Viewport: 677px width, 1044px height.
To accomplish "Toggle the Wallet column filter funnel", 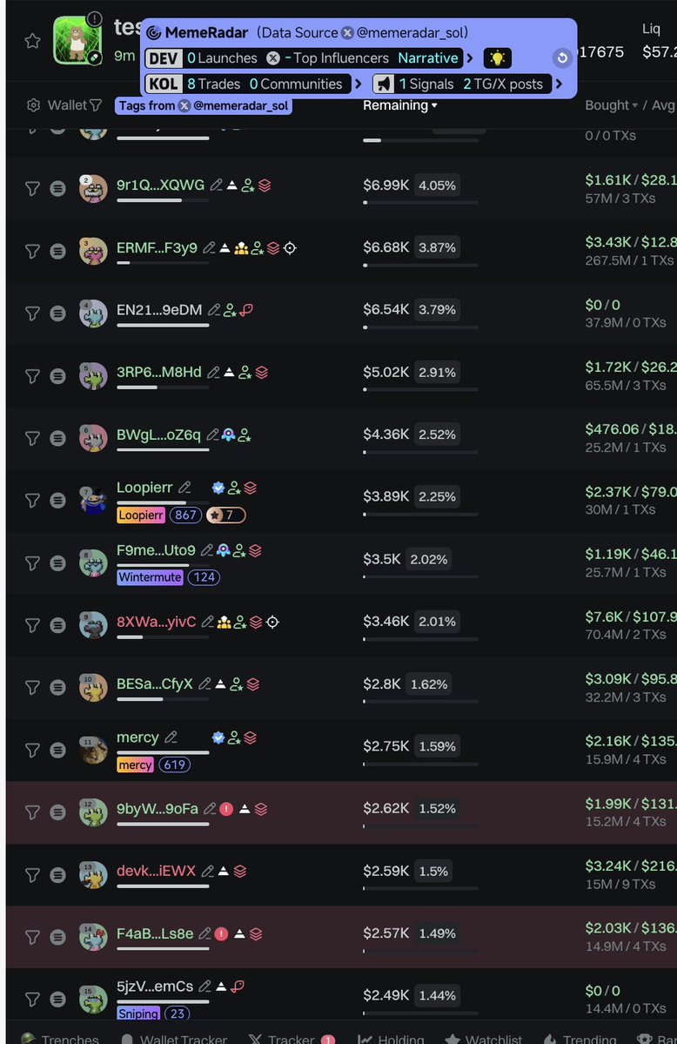I will pos(96,105).
